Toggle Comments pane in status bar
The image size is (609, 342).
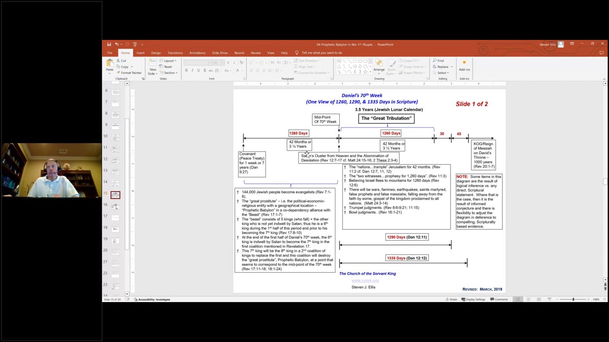coord(499,299)
